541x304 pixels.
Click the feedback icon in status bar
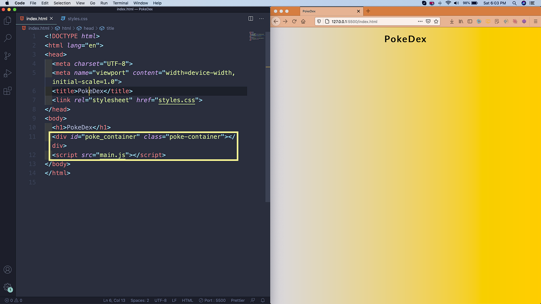pos(253,300)
